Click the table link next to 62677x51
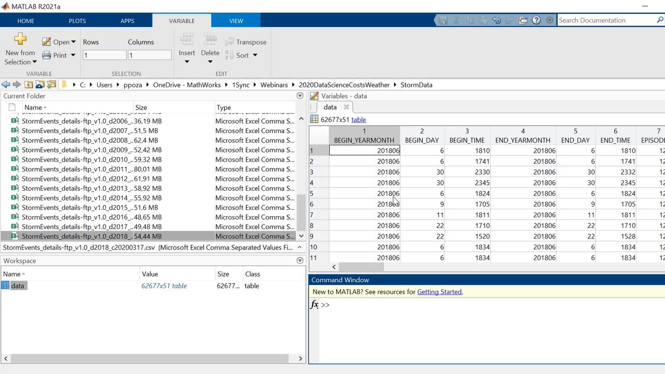Image resolution: width=665 pixels, height=374 pixels. click(358, 119)
